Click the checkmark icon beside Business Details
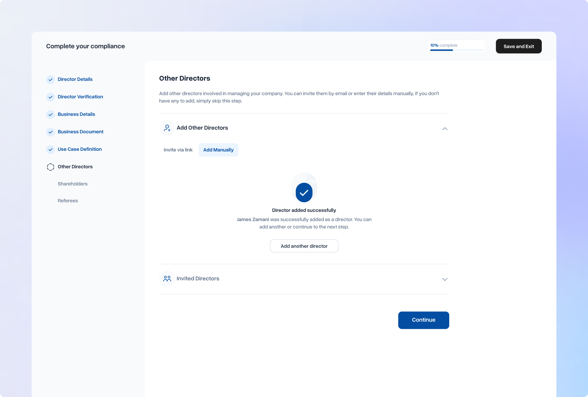The height and width of the screenshot is (397, 588). coord(50,115)
